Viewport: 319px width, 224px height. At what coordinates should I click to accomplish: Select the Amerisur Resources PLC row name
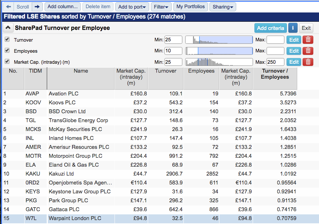pyautogui.click(x=79, y=147)
